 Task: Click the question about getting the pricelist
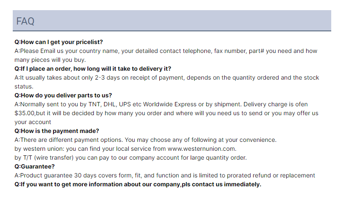point(59,42)
